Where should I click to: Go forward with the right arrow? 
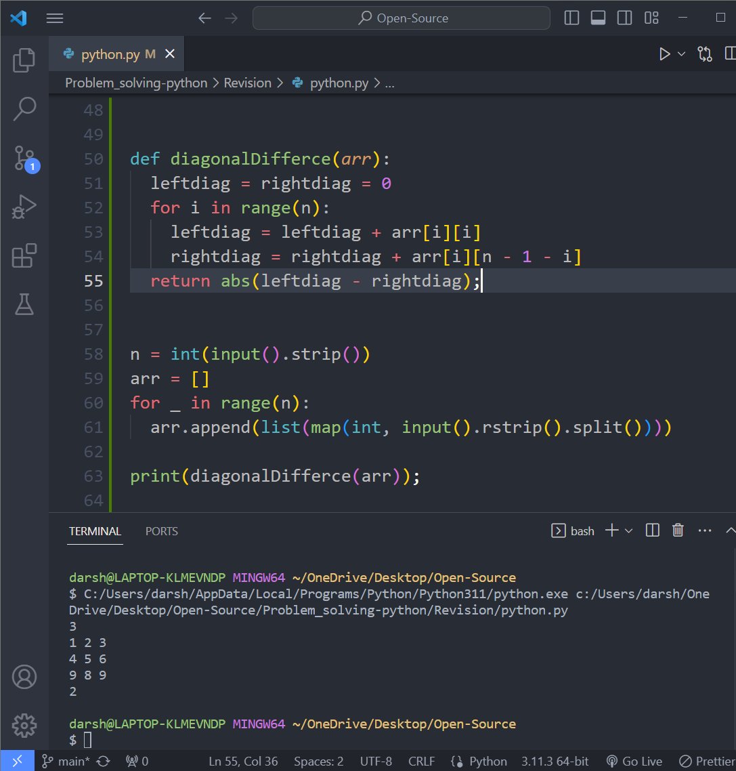pos(231,18)
